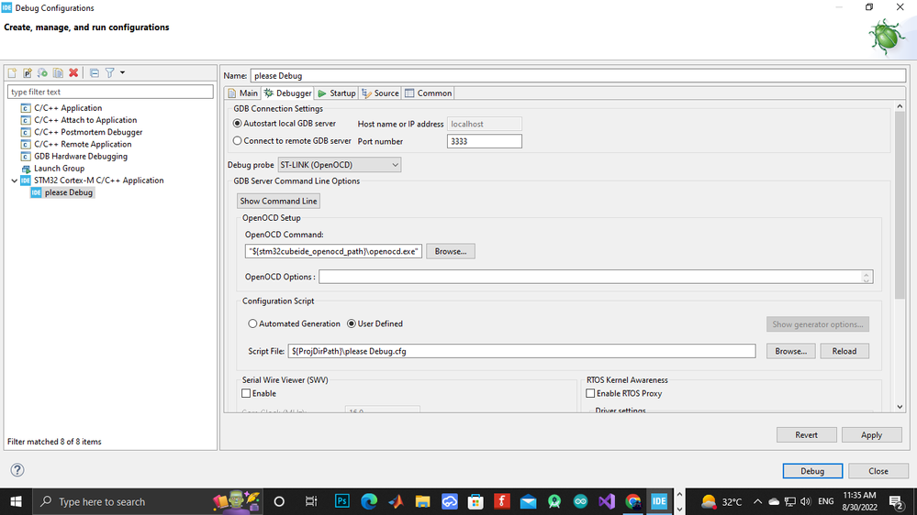The image size is (917, 515).
Task: Switch to the Main tab
Action: [242, 93]
